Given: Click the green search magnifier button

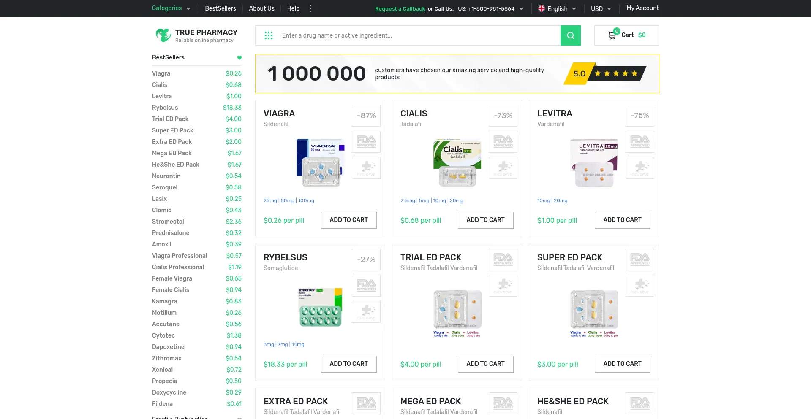Looking at the screenshot, I should point(570,35).
